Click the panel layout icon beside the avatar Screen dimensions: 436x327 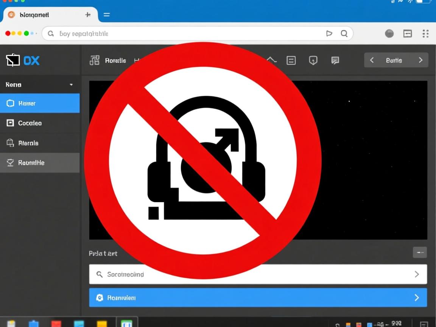[x=408, y=34]
